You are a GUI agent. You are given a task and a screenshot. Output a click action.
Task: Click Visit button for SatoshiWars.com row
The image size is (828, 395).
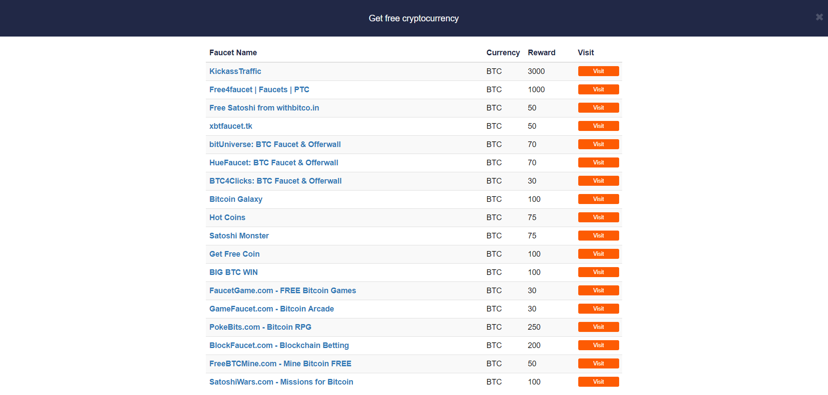coord(598,382)
